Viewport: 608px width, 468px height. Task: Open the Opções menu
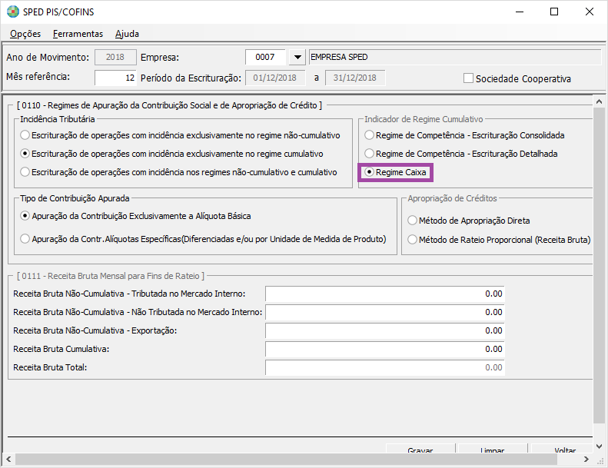pyautogui.click(x=25, y=34)
